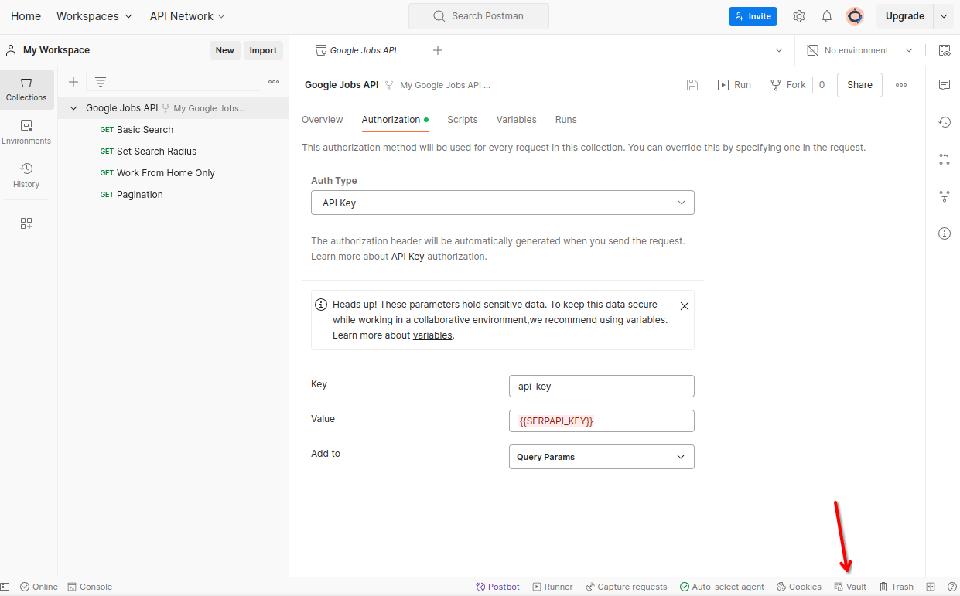Open the Settings gear icon
The image size is (960, 596).
tap(799, 16)
